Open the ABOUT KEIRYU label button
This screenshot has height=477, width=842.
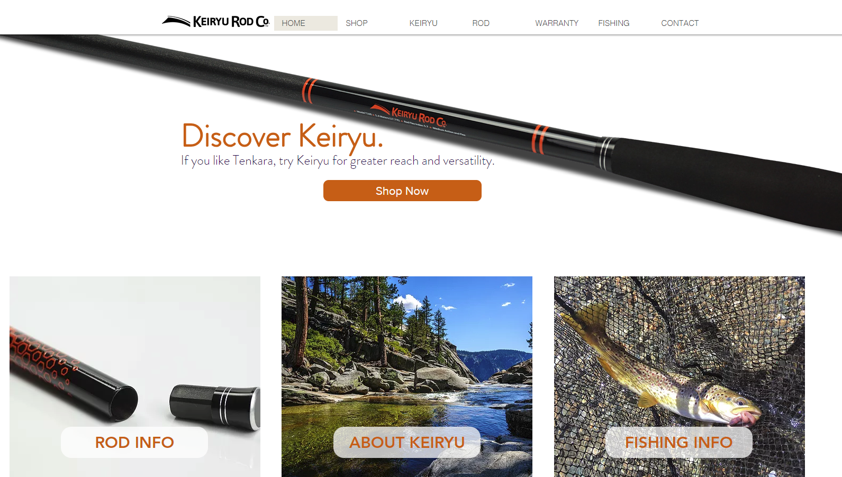click(407, 442)
